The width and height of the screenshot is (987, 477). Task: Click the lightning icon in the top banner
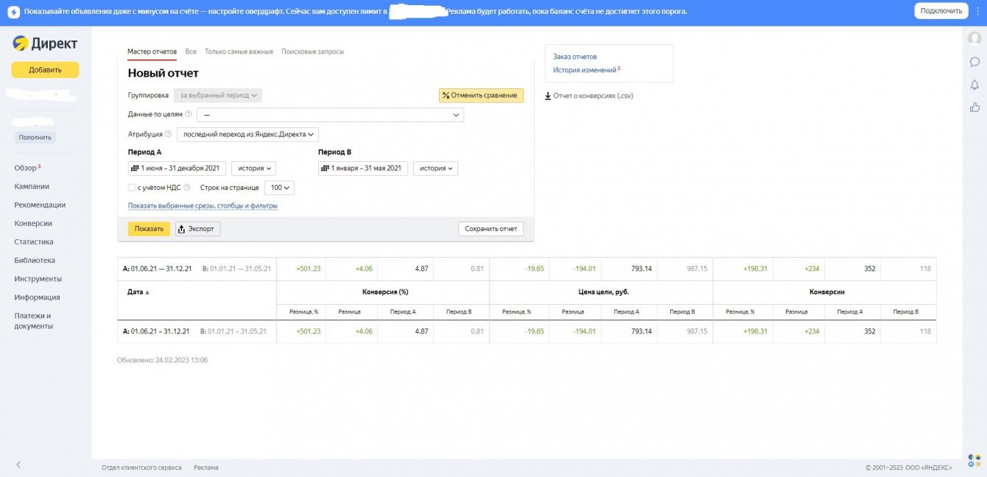point(13,12)
